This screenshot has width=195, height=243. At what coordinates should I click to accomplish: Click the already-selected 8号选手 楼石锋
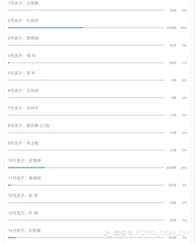29,125
